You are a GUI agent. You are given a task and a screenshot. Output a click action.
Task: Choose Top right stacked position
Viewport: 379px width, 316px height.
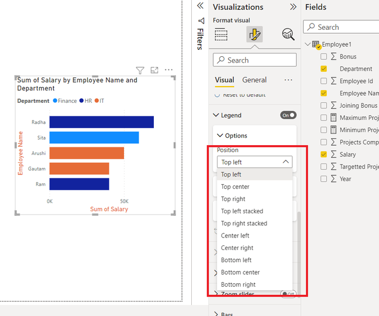coord(255,223)
